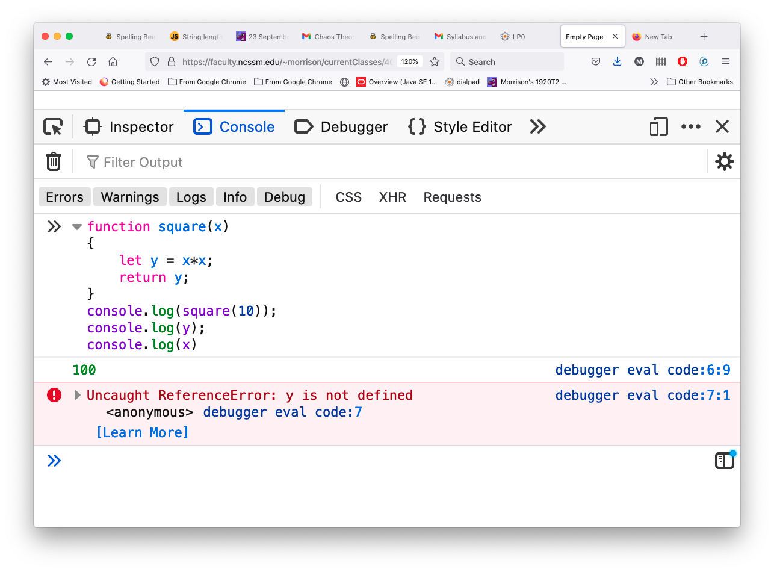Toggle responsive design mode icon
The width and height of the screenshot is (774, 572).
point(659,127)
